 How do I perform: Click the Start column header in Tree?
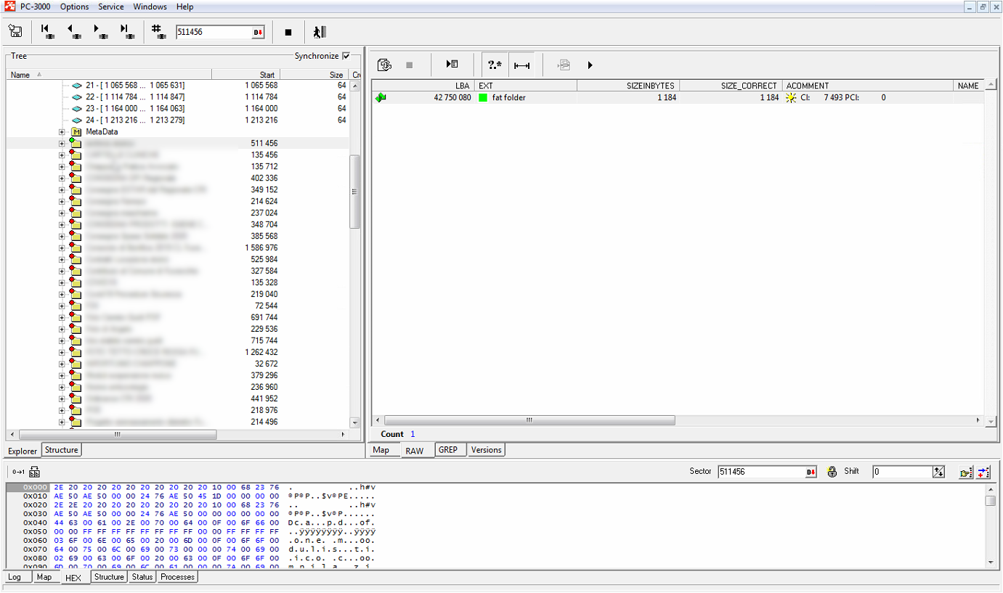tap(245, 75)
